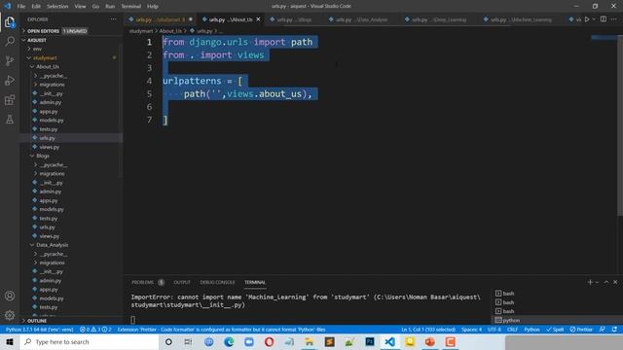
Task: Collapse the About_Us folder
Action: coord(48,67)
